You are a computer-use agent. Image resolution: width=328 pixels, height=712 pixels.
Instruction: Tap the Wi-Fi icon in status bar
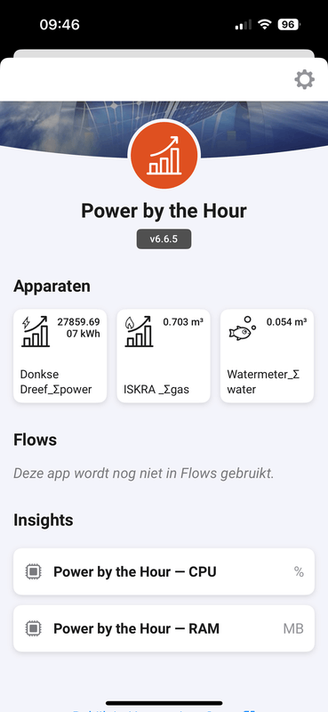[265, 25]
